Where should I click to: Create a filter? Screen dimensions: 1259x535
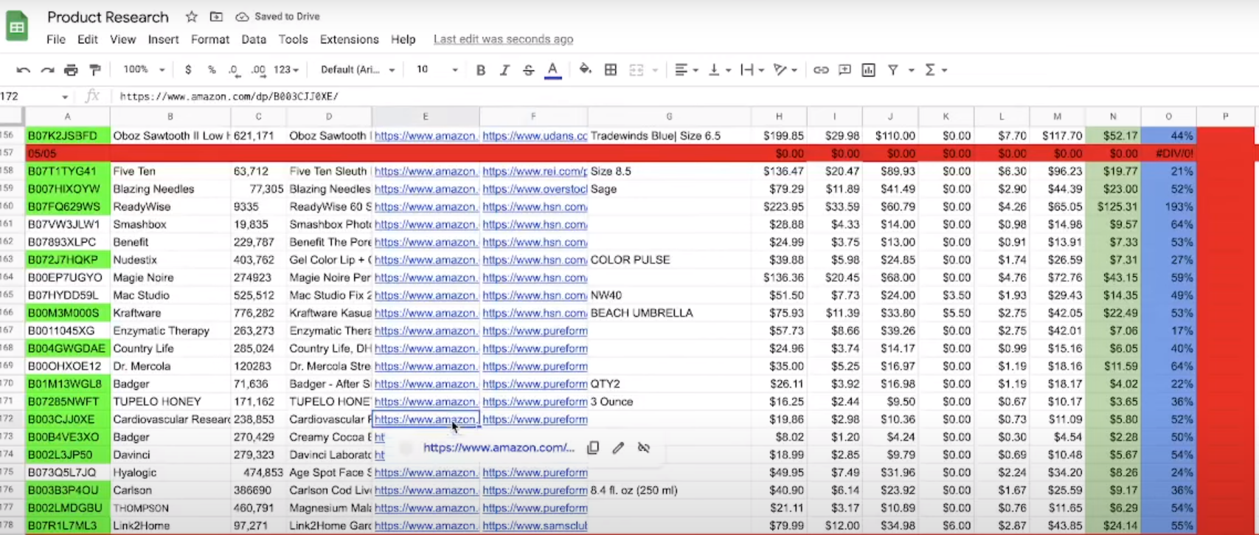click(x=893, y=70)
